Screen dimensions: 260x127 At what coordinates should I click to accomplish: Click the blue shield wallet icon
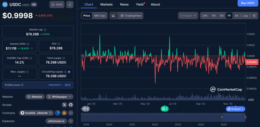coord(58,113)
